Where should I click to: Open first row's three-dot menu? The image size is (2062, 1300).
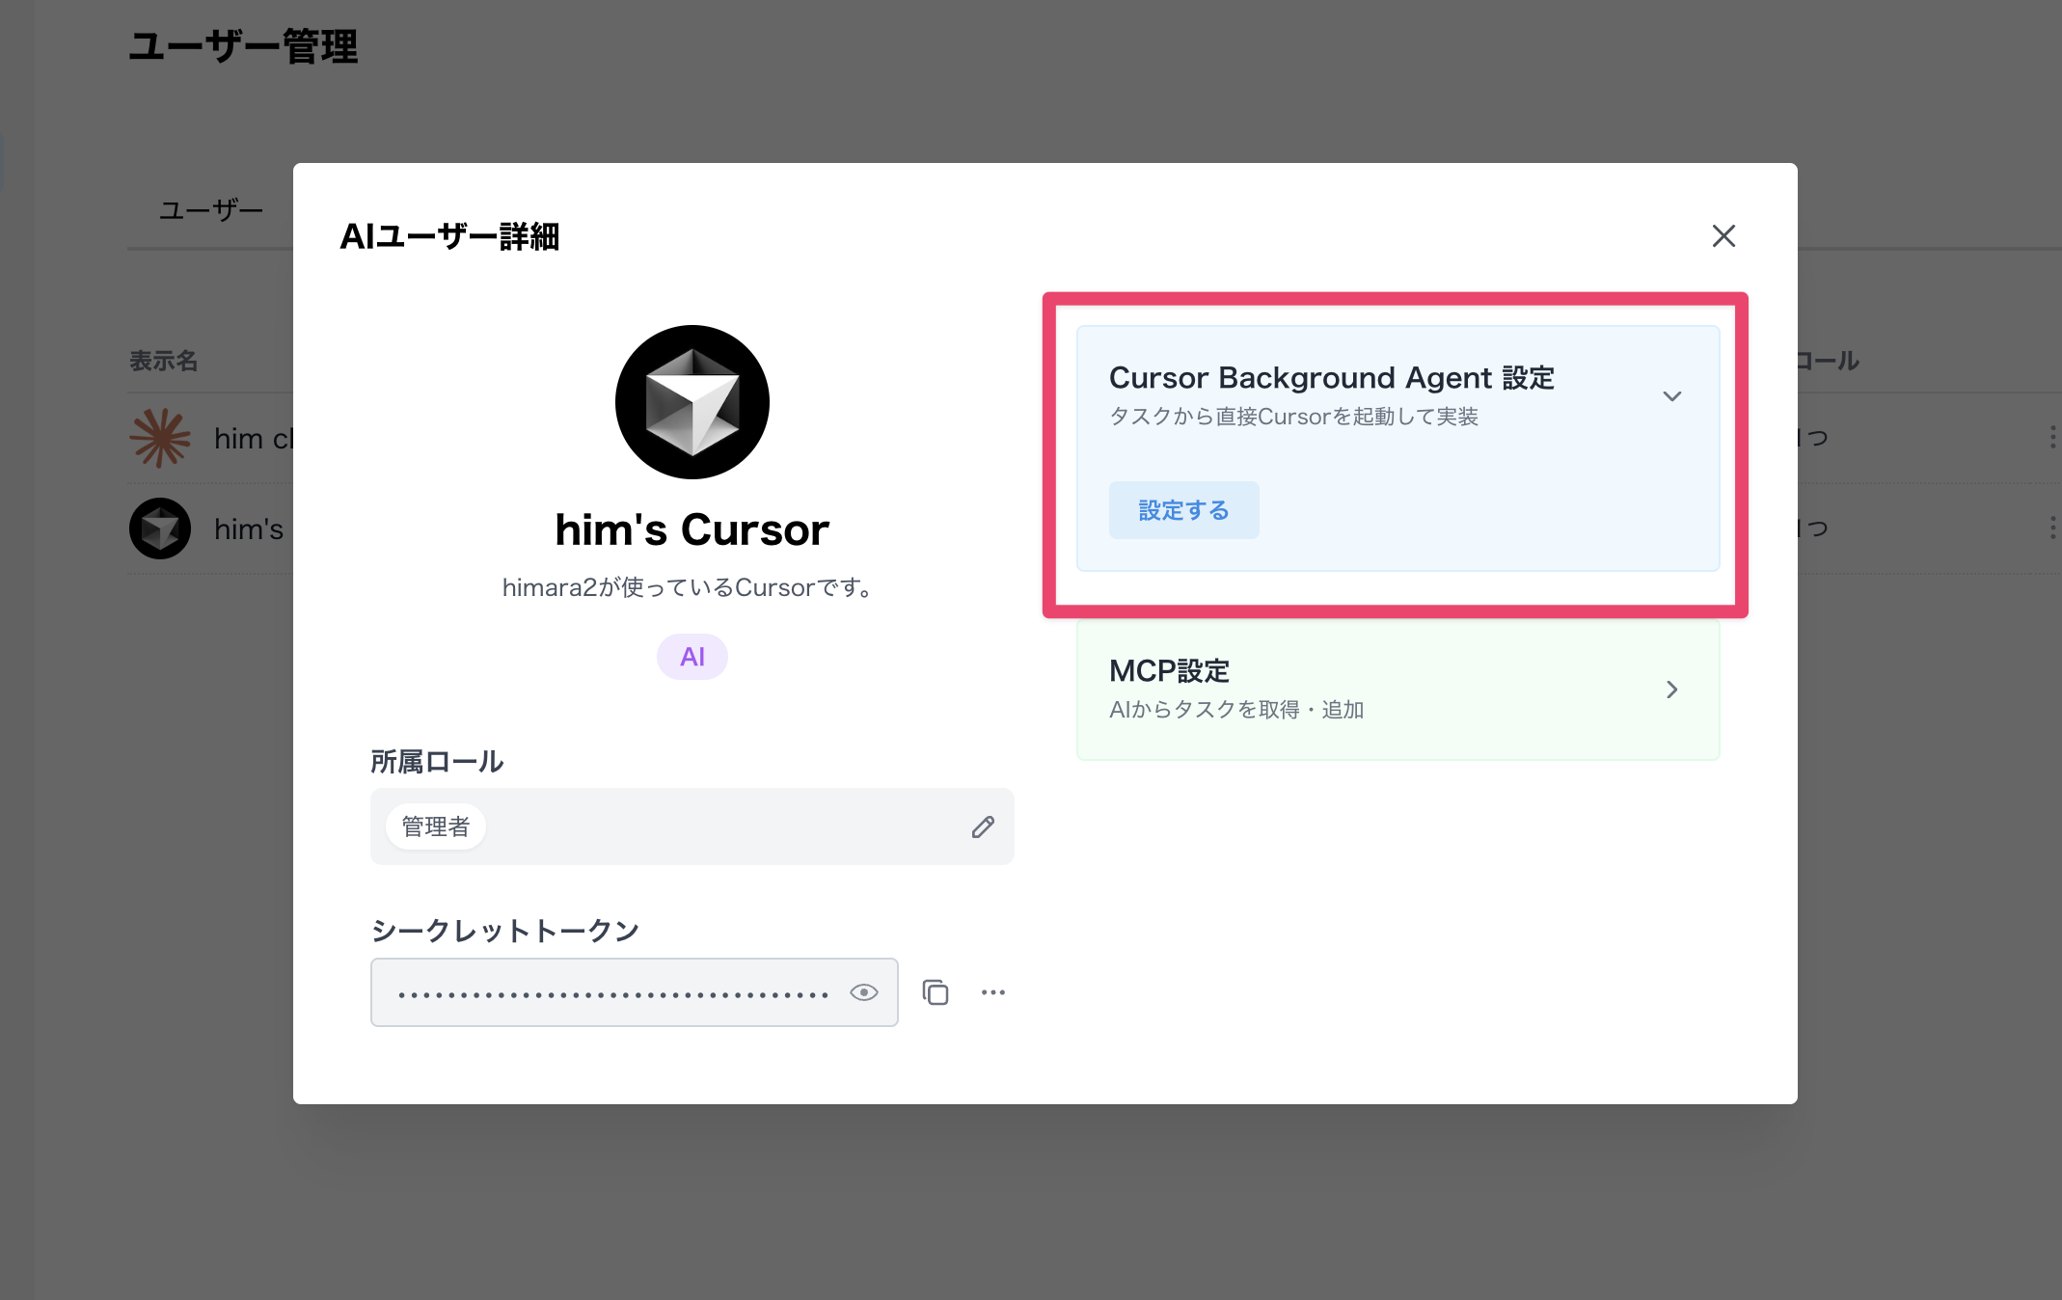pyautogui.click(x=2051, y=438)
